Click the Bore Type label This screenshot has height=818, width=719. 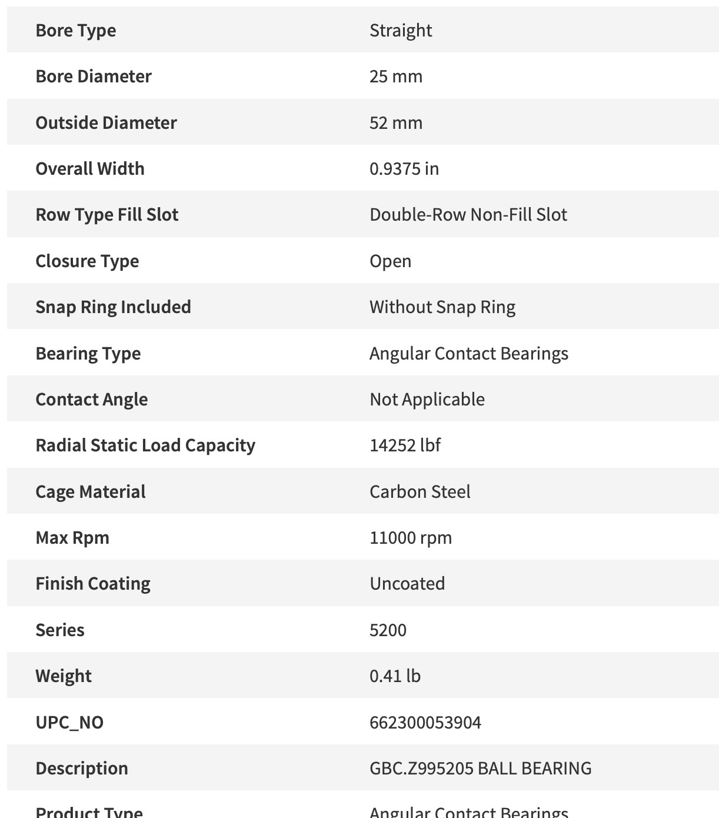pos(75,30)
